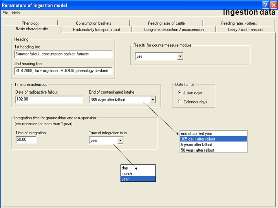
Task: Switch to the Consumption baskets tab
Action: (94, 23)
